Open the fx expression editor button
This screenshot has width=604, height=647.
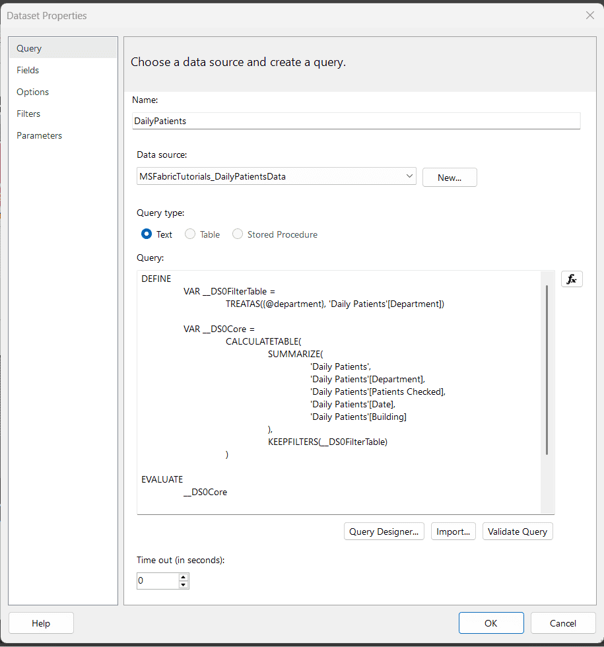click(572, 279)
